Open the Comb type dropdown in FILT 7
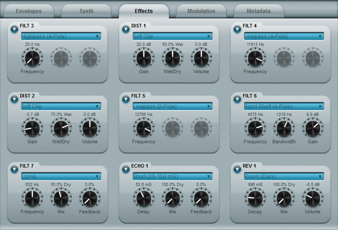The width and height of the screenshot is (338, 230). tap(61, 177)
